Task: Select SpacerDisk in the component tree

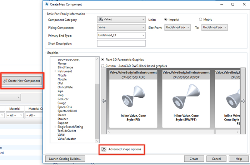Action: coord(65,107)
